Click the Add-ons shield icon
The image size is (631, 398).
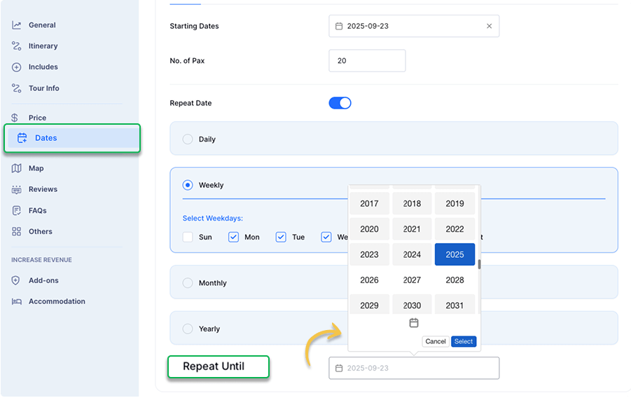click(15, 280)
